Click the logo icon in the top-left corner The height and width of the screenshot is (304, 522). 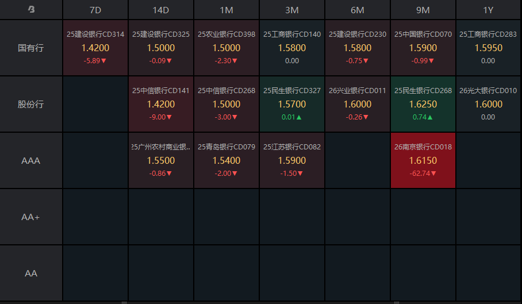31,10
